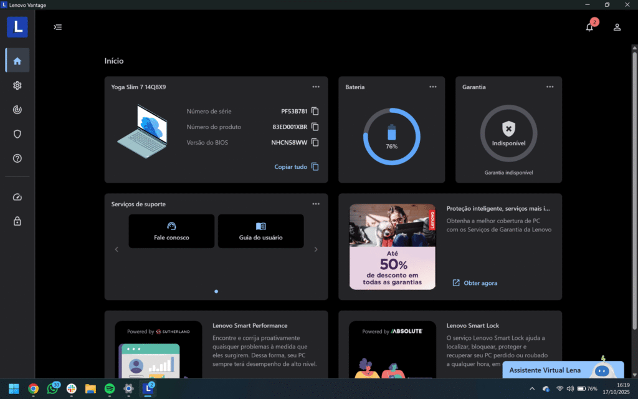The height and width of the screenshot is (399, 638).
Task: Go to the Home page in sidebar
Action: [17, 60]
